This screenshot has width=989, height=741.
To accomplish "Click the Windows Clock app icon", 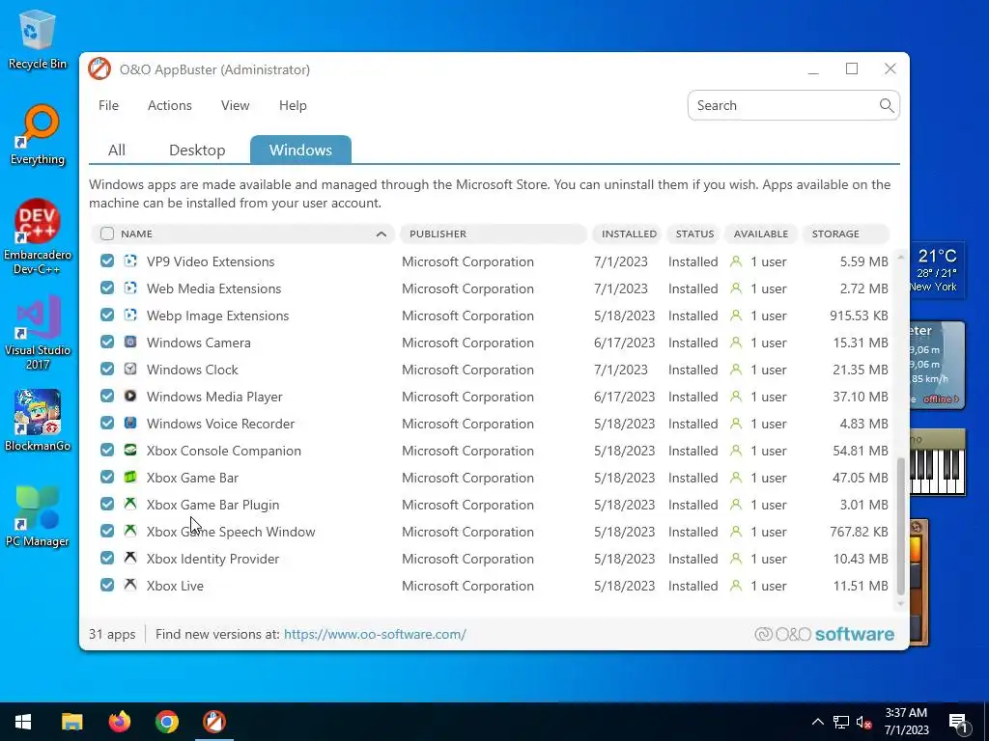I will coord(130,370).
